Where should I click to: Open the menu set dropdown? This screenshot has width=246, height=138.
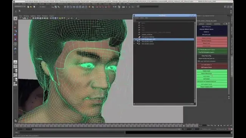(x=20, y=7)
